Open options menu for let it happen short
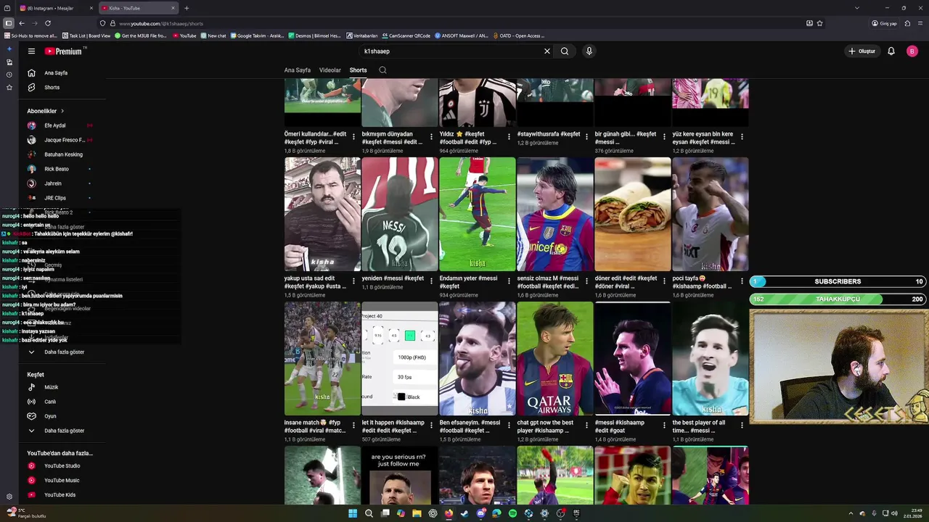The image size is (929, 522). click(x=431, y=426)
